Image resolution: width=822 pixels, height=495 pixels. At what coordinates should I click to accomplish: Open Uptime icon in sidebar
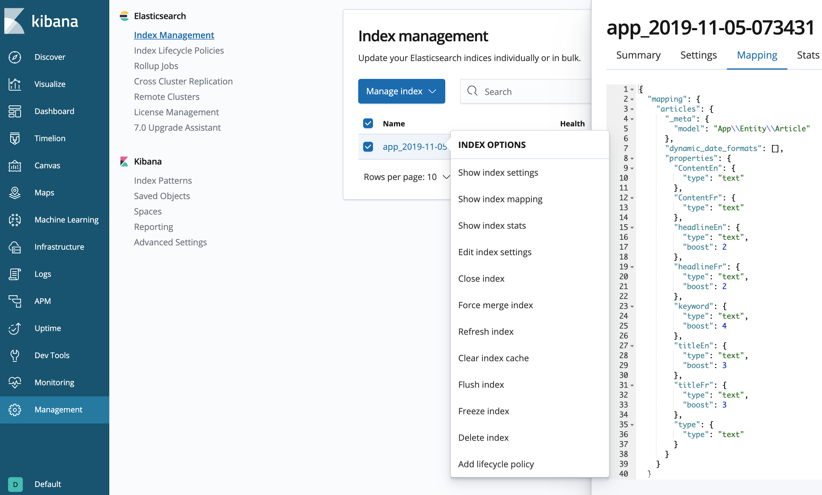coord(15,329)
